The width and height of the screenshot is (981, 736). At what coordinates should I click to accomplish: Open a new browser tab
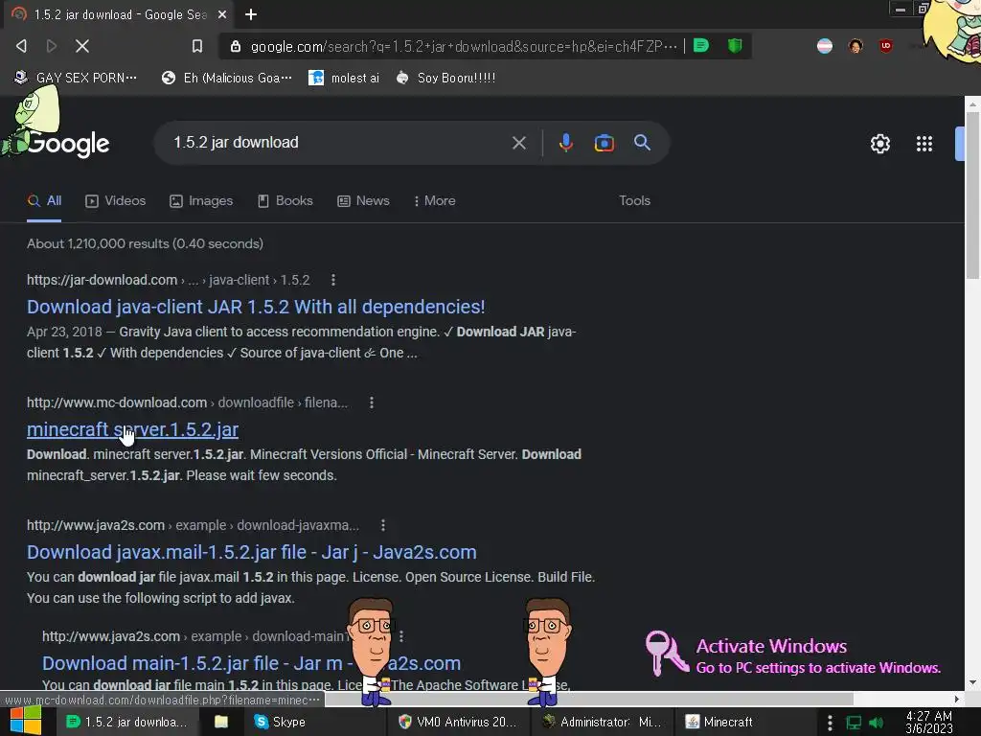pyautogui.click(x=251, y=13)
